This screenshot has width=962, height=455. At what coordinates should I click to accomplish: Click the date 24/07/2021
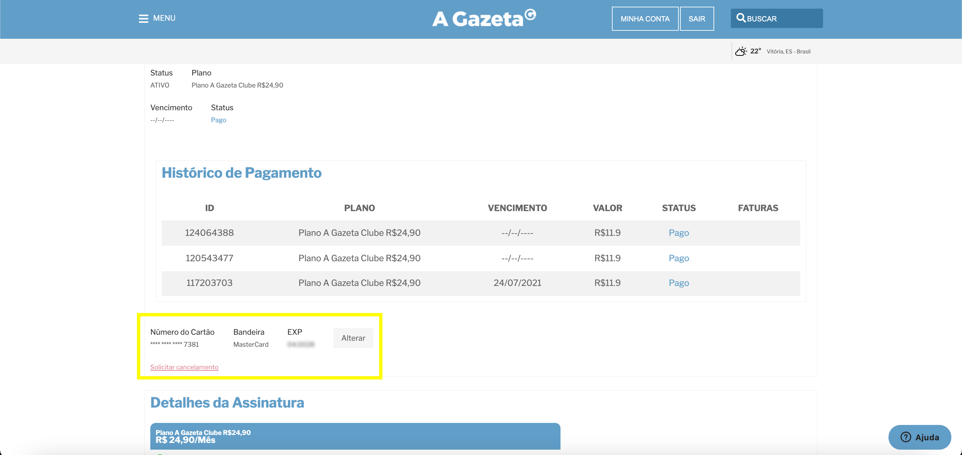point(517,283)
